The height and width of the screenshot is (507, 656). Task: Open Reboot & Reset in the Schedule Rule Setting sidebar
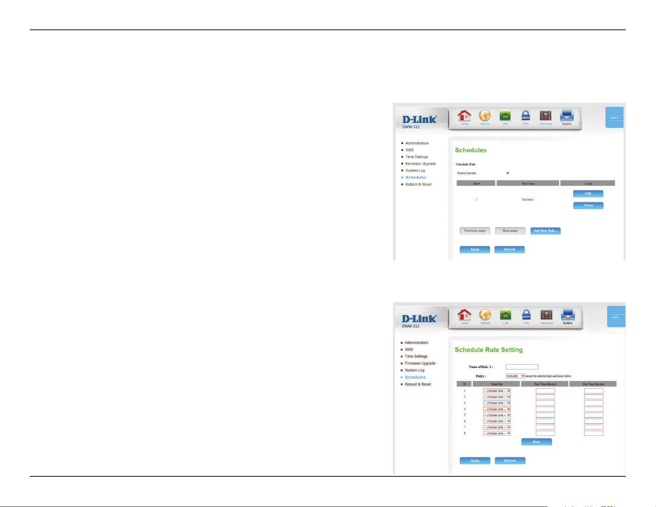tap(418, 384)
